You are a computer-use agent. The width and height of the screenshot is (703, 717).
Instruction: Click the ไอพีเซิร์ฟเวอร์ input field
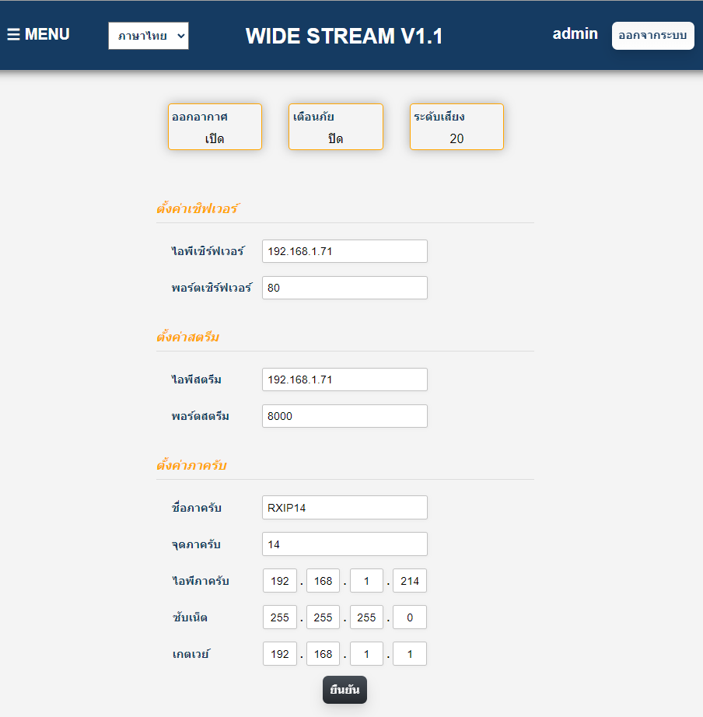click(x=345, y=251)
